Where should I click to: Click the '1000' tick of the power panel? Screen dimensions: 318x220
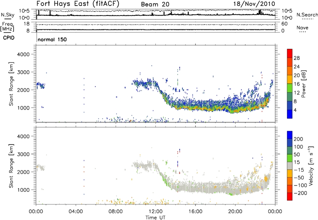(x=23, y=108)
